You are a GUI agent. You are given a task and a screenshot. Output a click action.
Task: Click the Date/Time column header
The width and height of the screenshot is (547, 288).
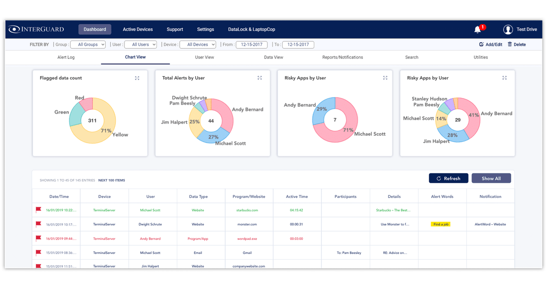59,196
